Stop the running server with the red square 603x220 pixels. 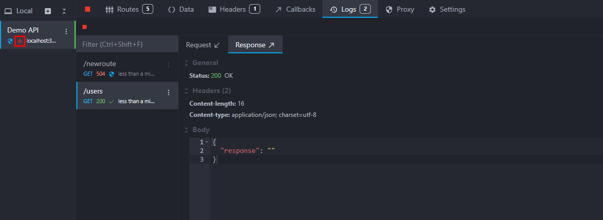(x=88, y=9)
